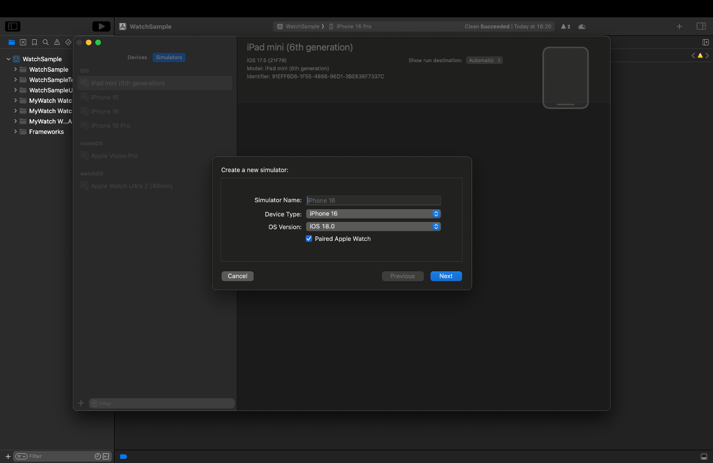This screenshot has width=713, height=463.
Task: Select iPhone 15 in simulators list
Action: coord(155,97)
